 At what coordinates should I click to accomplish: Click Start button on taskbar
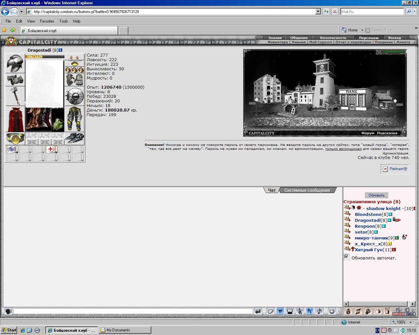point(9,330)
